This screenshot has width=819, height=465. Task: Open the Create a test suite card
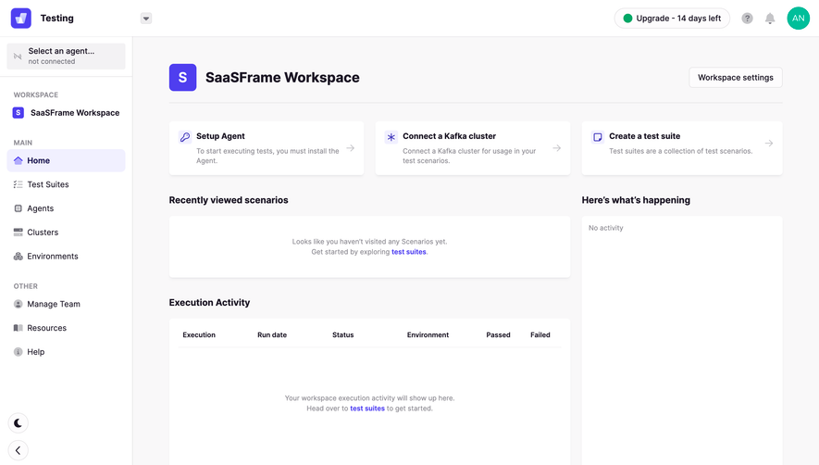pos(682,148)
